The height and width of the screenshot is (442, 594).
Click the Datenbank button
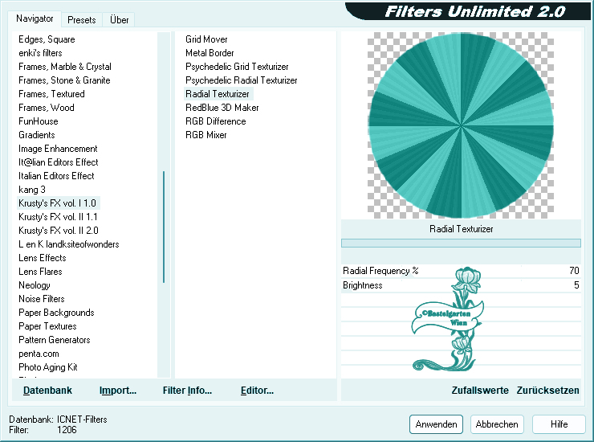click(47, 391)
